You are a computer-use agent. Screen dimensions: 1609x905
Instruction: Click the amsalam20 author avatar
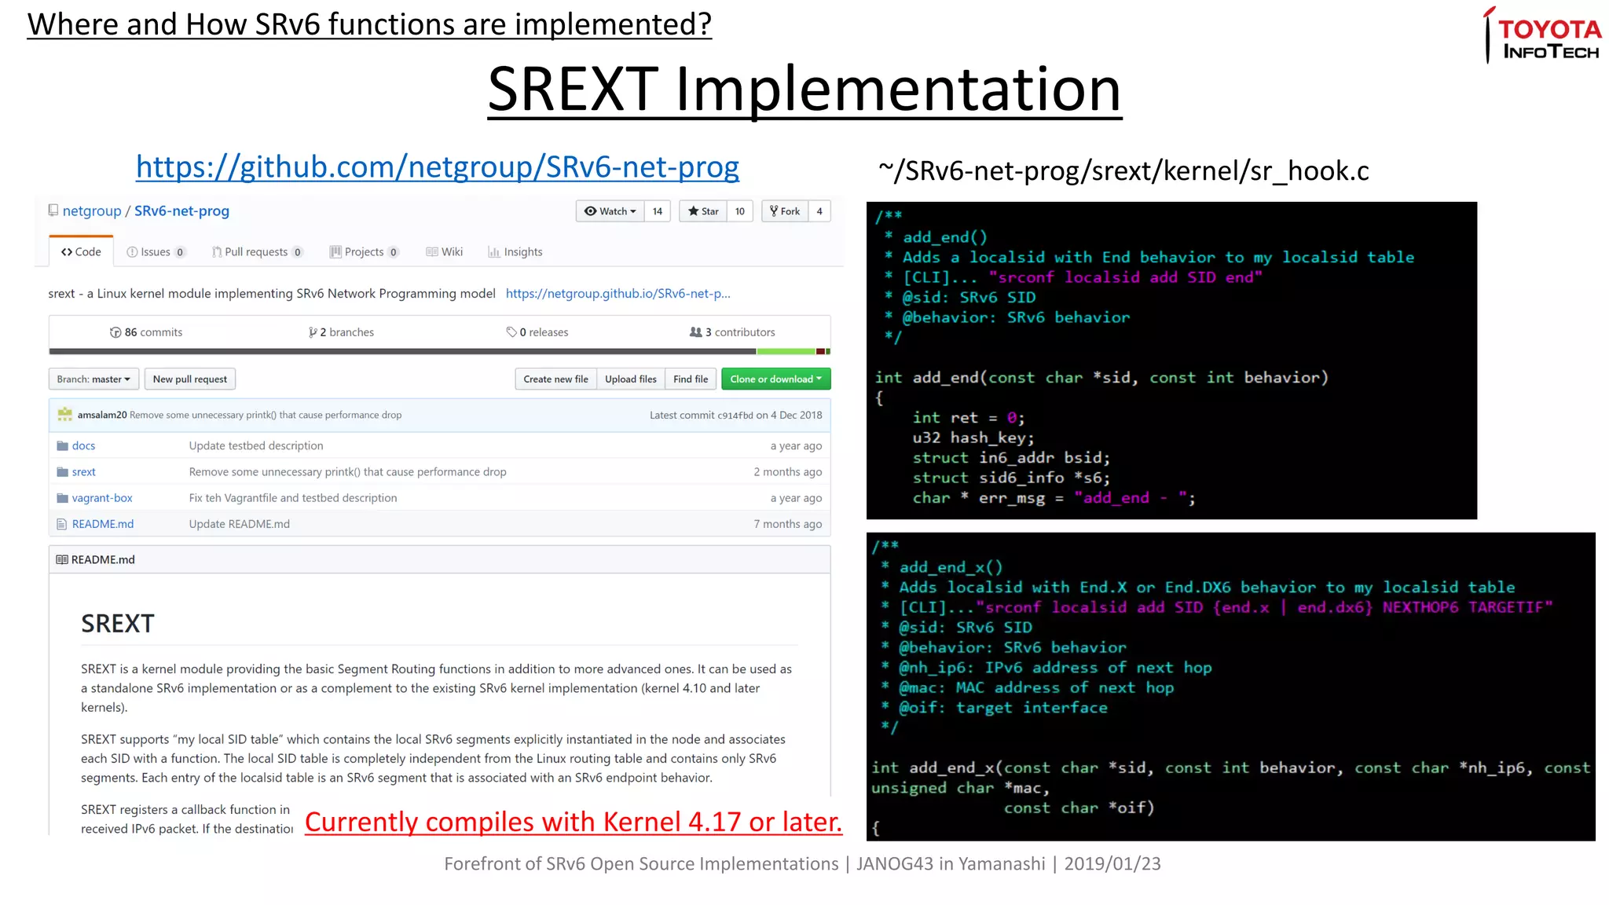tap(64, 414)
